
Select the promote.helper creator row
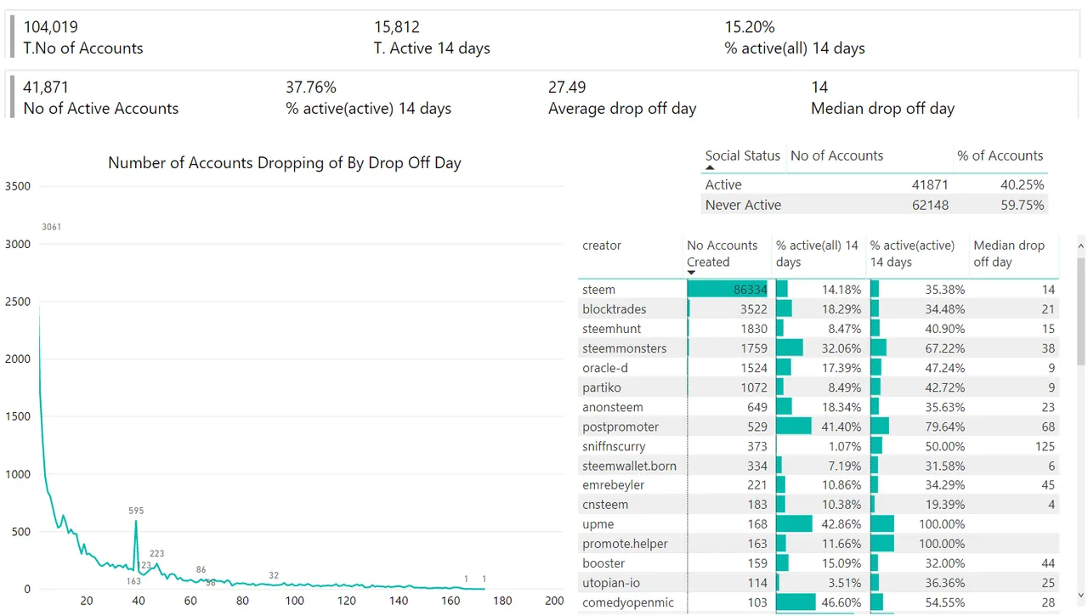(819, 544)
